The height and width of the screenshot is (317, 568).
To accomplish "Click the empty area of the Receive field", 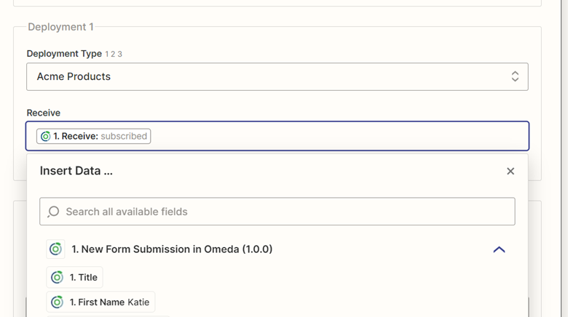I will 335,136.
